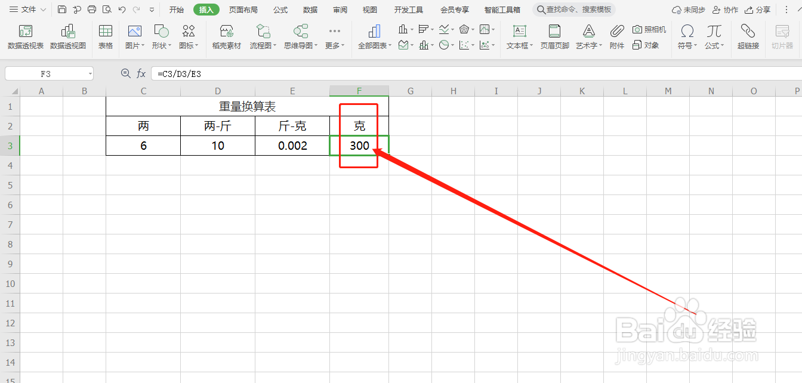Open the 文件 menu
Image resolution: width=802 pixels, height=383 pixels.
[27, 9]
